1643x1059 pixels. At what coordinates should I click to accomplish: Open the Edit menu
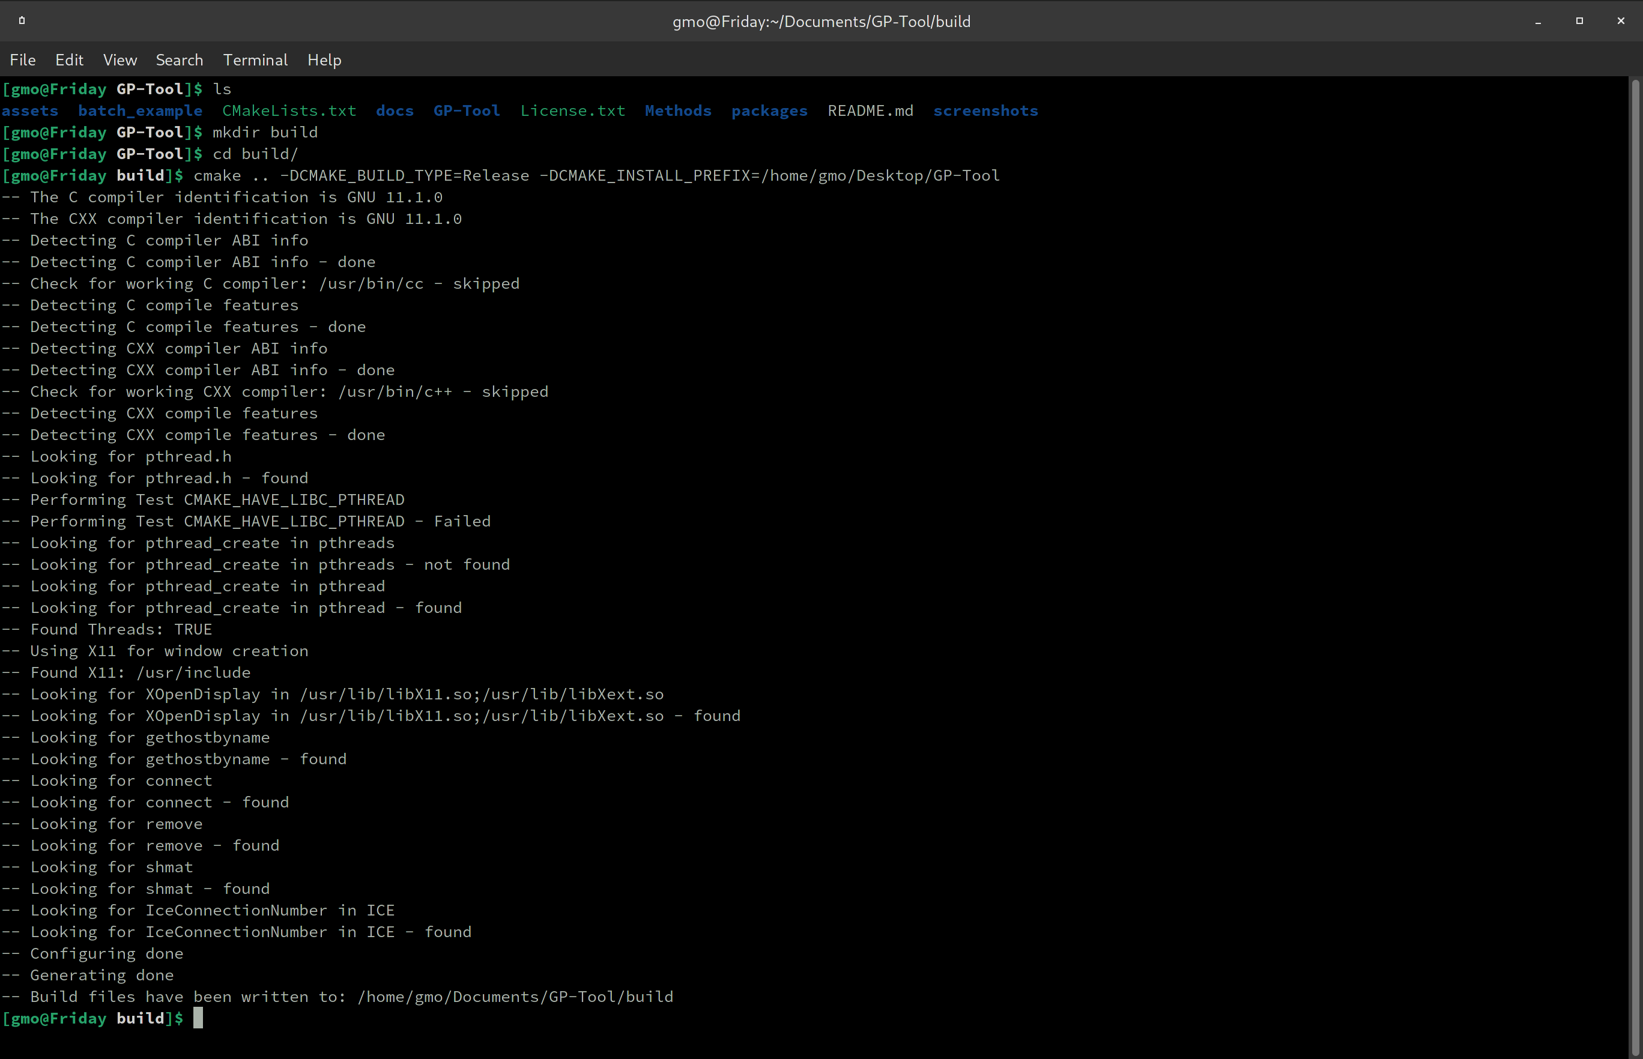coord(69,60)
